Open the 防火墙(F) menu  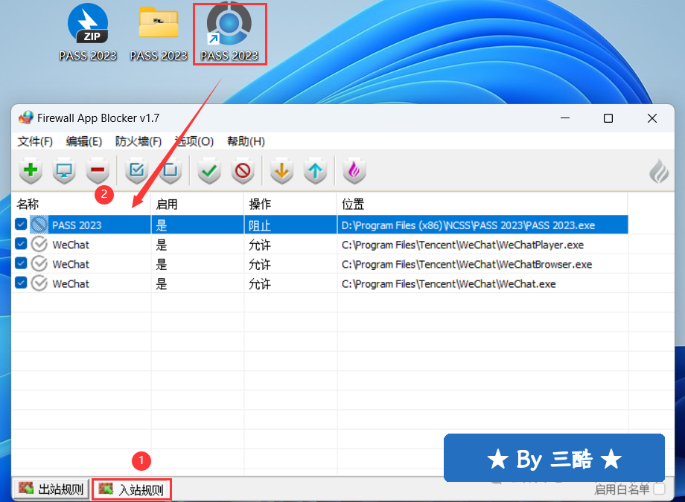[138, 141]
